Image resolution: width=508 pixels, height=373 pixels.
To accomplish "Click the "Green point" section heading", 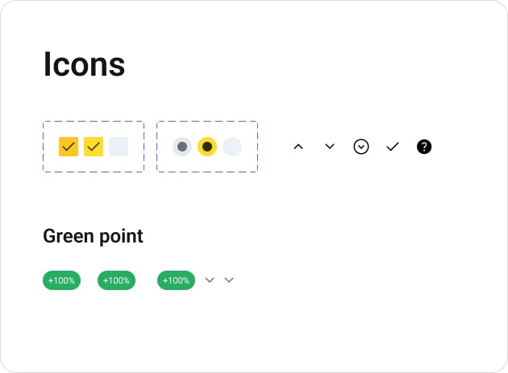I will (x=93, y=236).
